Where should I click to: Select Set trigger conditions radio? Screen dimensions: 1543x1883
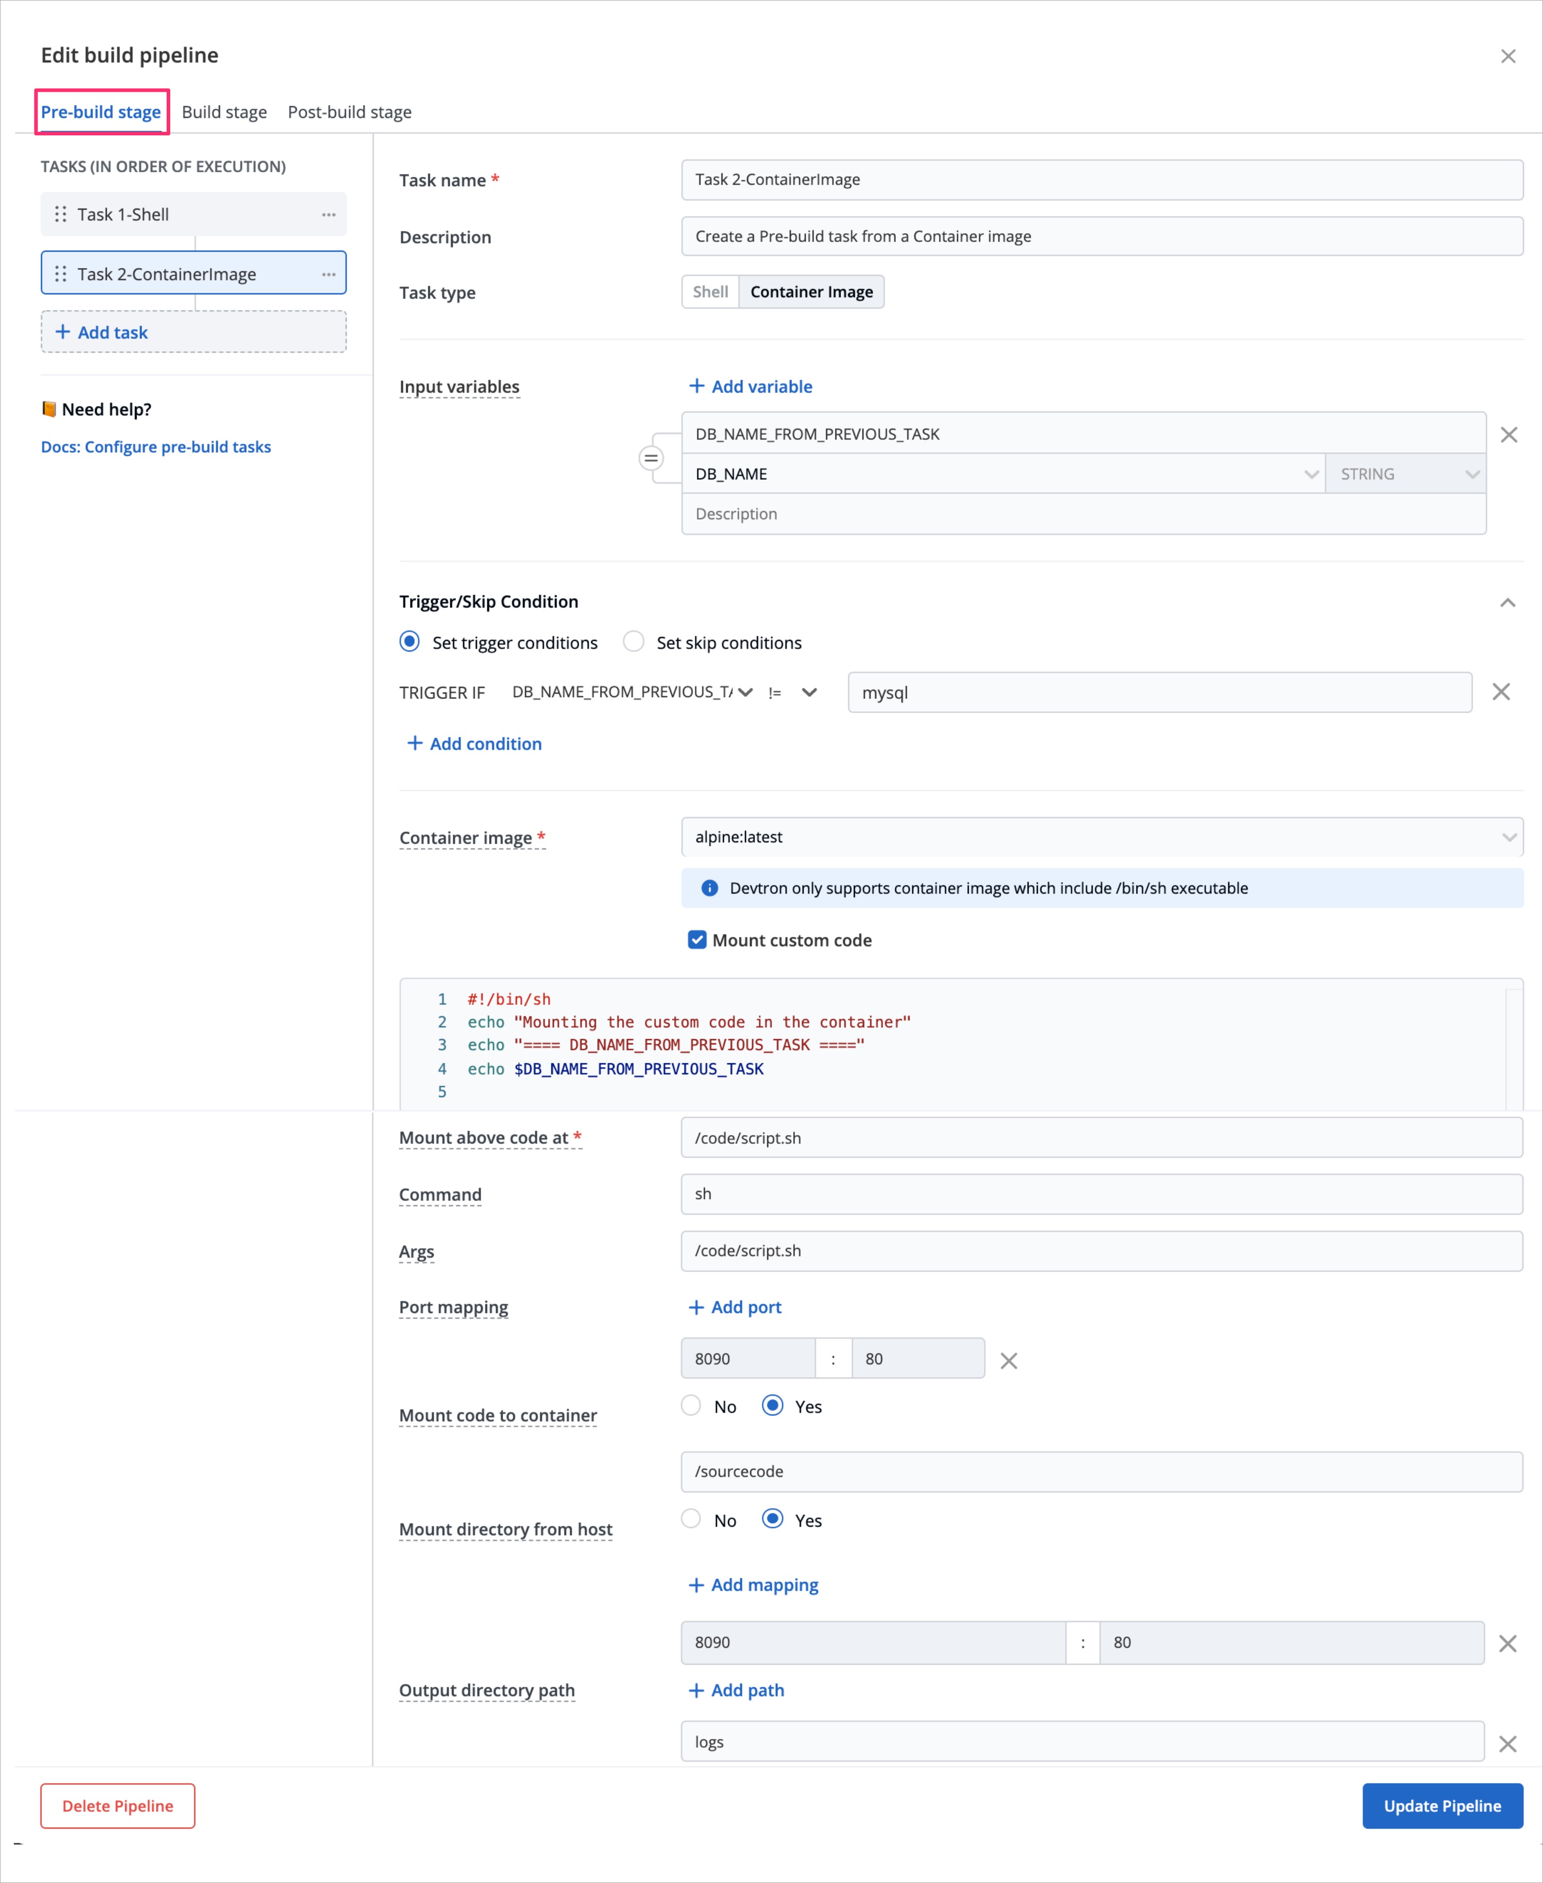(x=410, y=641)
